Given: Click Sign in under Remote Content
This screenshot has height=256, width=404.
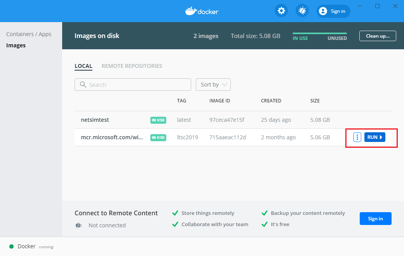Looking at the screenshot, I should click(375, 218).
